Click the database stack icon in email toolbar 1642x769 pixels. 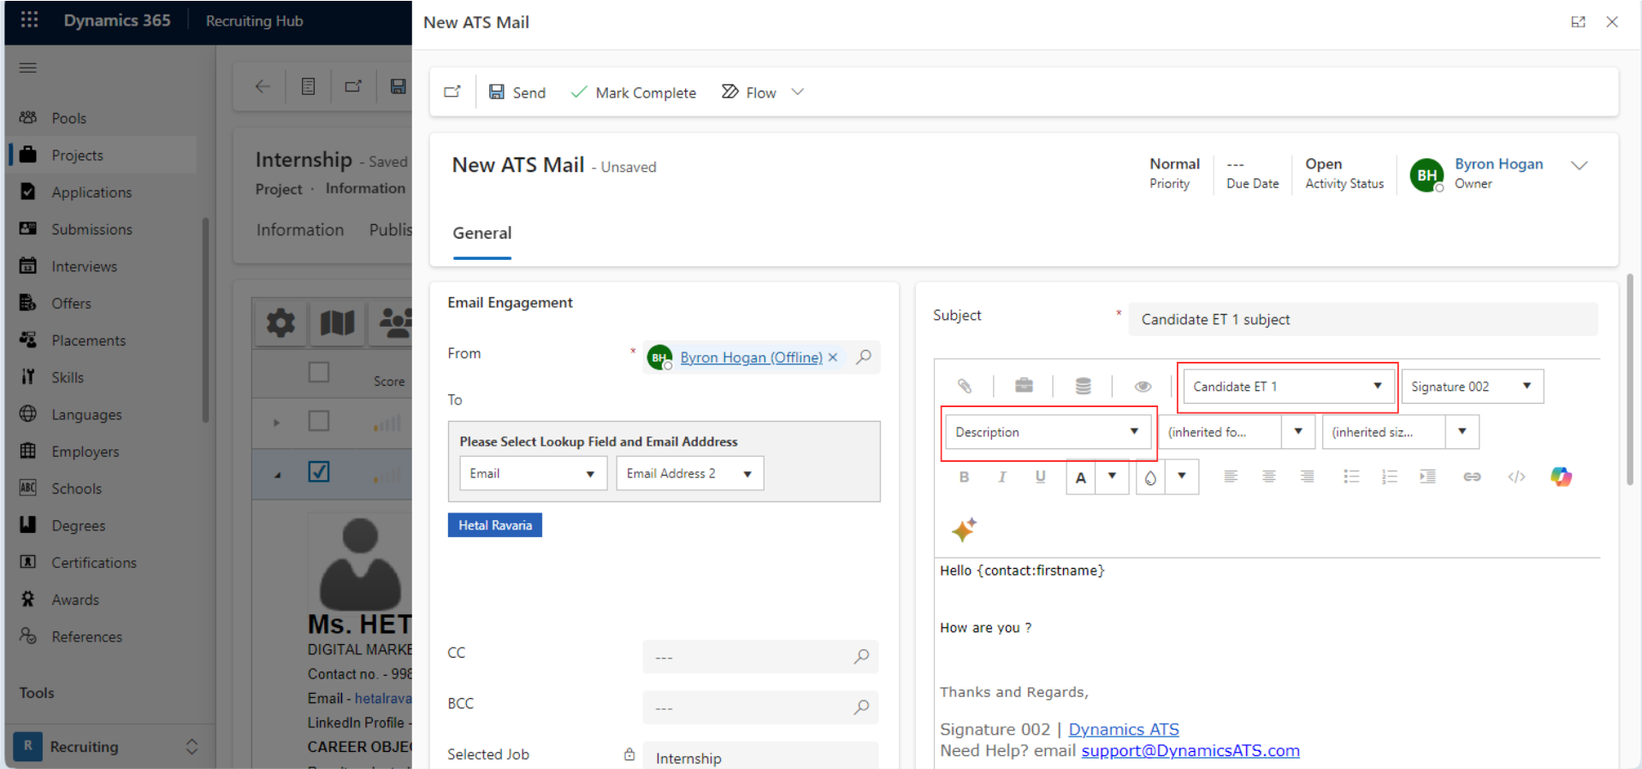pyautogui.click(x=1083, y=386)
